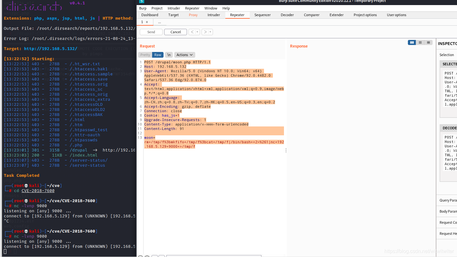Toggle non-printable characters \n button

tap(169, 55)
